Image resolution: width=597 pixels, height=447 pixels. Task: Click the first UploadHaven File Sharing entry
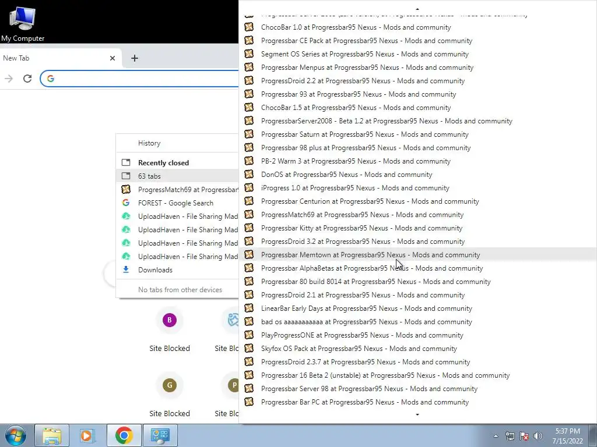point(177,217)
